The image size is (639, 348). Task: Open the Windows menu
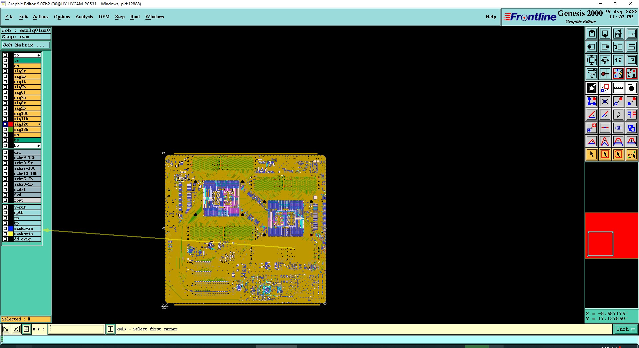[154, 17]
